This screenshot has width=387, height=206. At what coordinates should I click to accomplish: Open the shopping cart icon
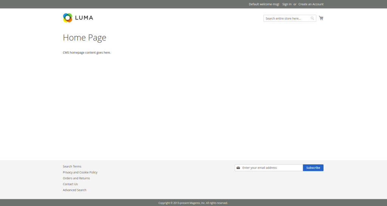[321, 18]
